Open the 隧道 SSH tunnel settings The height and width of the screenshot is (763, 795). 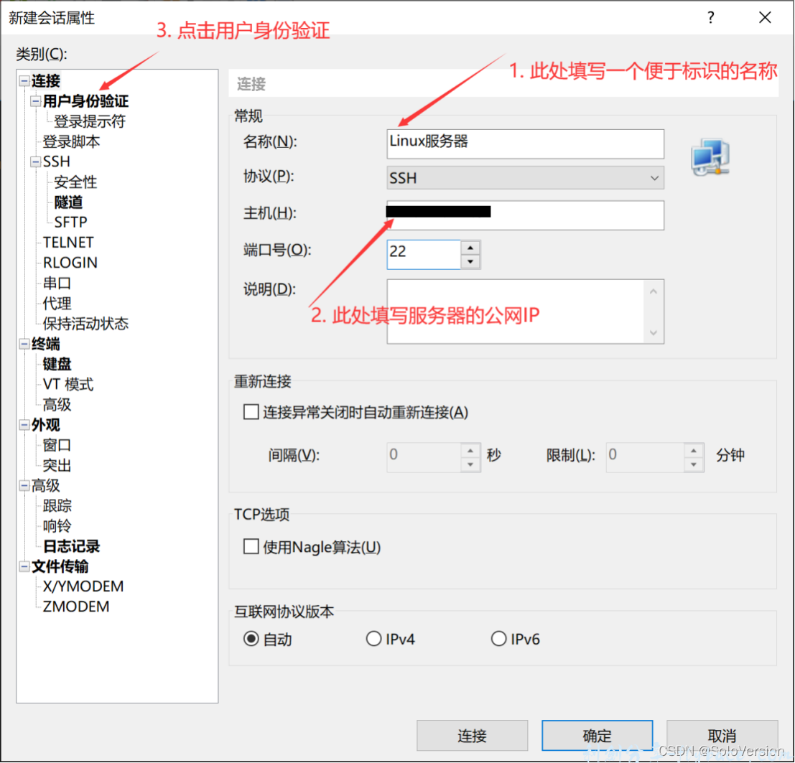tap(69, 202)
